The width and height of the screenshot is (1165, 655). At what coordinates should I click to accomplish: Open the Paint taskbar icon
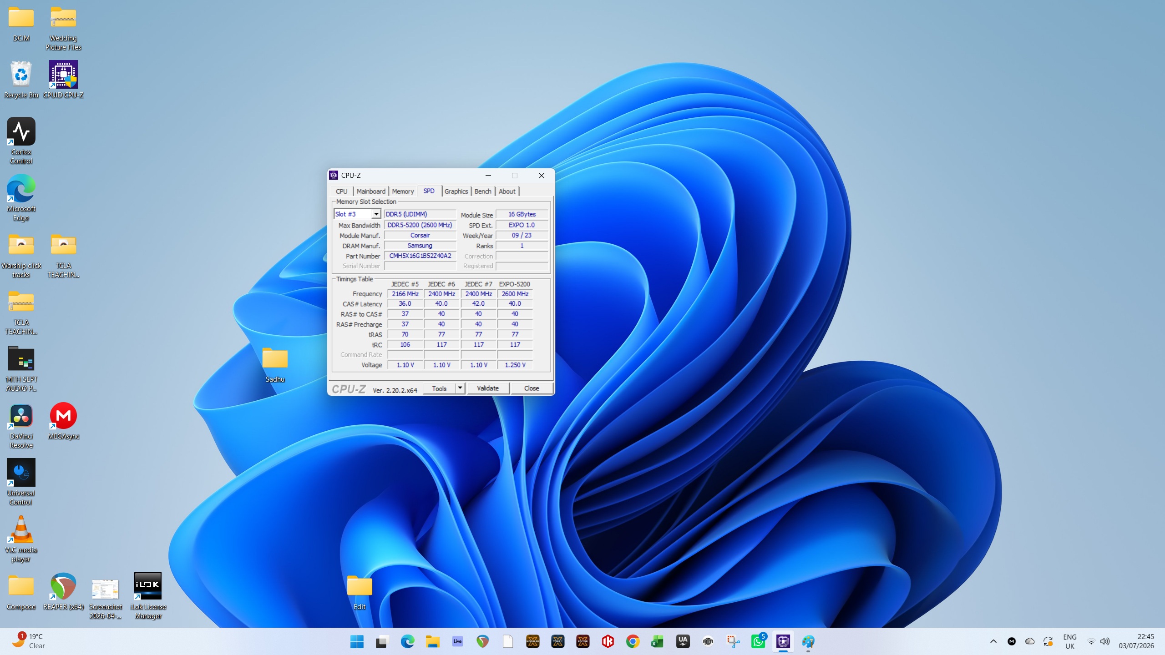click(x=808, y=641)
